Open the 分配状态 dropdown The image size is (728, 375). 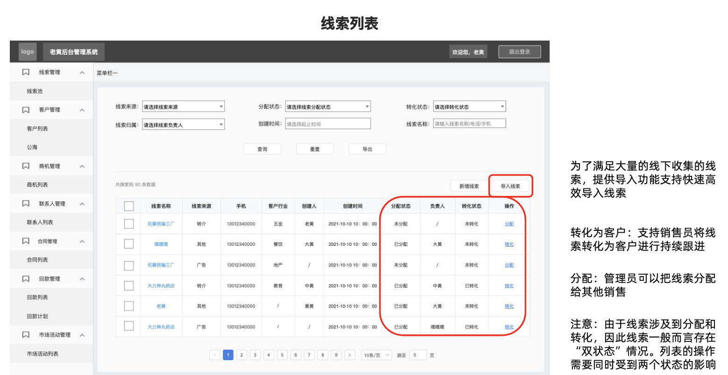pos(328,107)
